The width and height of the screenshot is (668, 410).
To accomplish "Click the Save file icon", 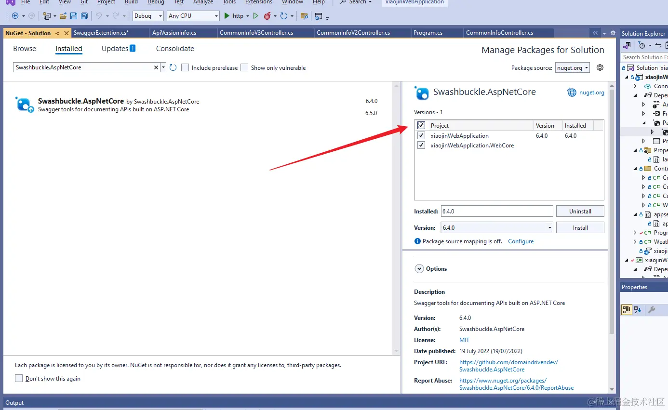I will [x=74, y=16].
